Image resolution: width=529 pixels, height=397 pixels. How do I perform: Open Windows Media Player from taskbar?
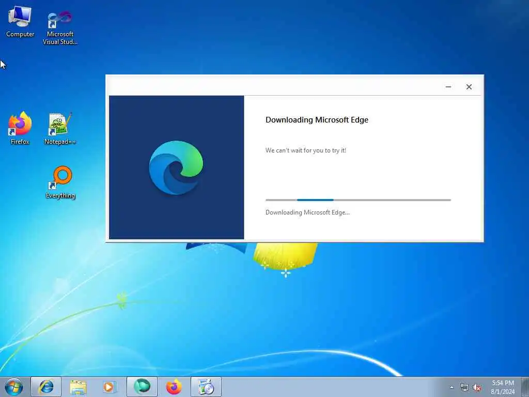[x=108, y=387]
